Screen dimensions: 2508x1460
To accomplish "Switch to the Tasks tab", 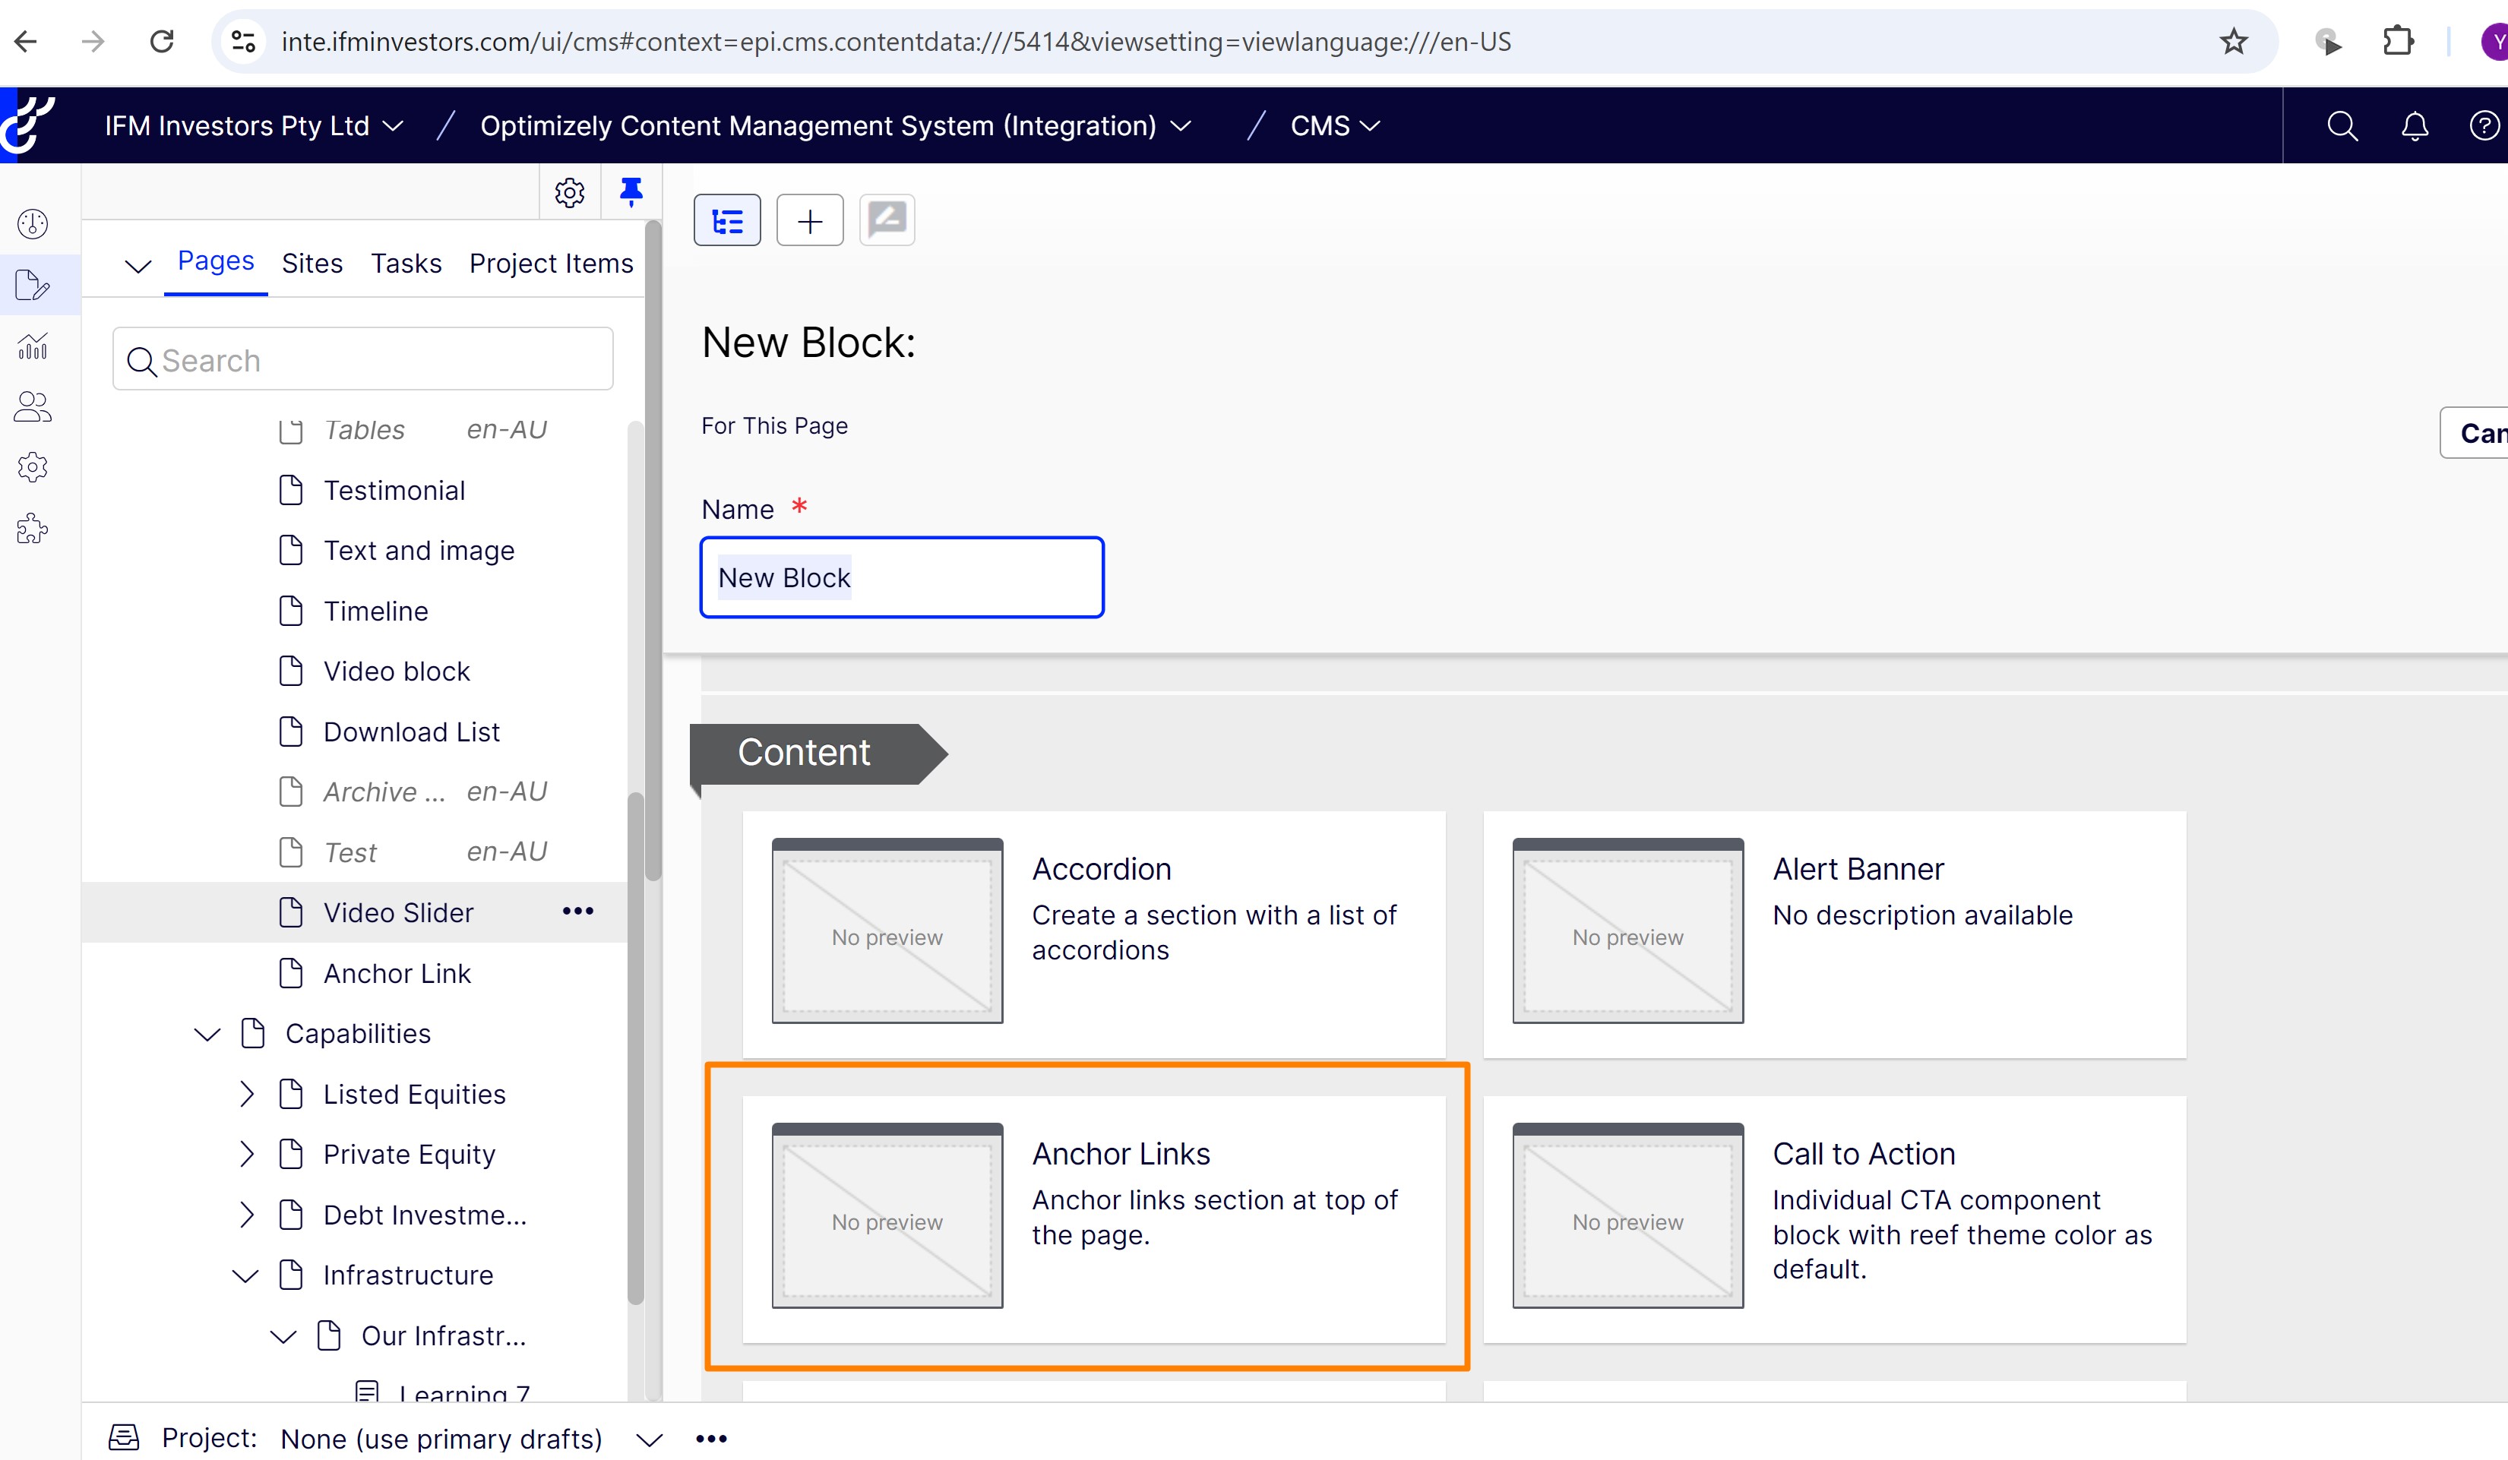I will point(406,263).
